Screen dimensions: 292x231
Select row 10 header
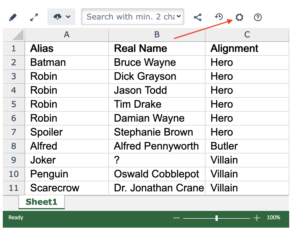coord(14,174)
